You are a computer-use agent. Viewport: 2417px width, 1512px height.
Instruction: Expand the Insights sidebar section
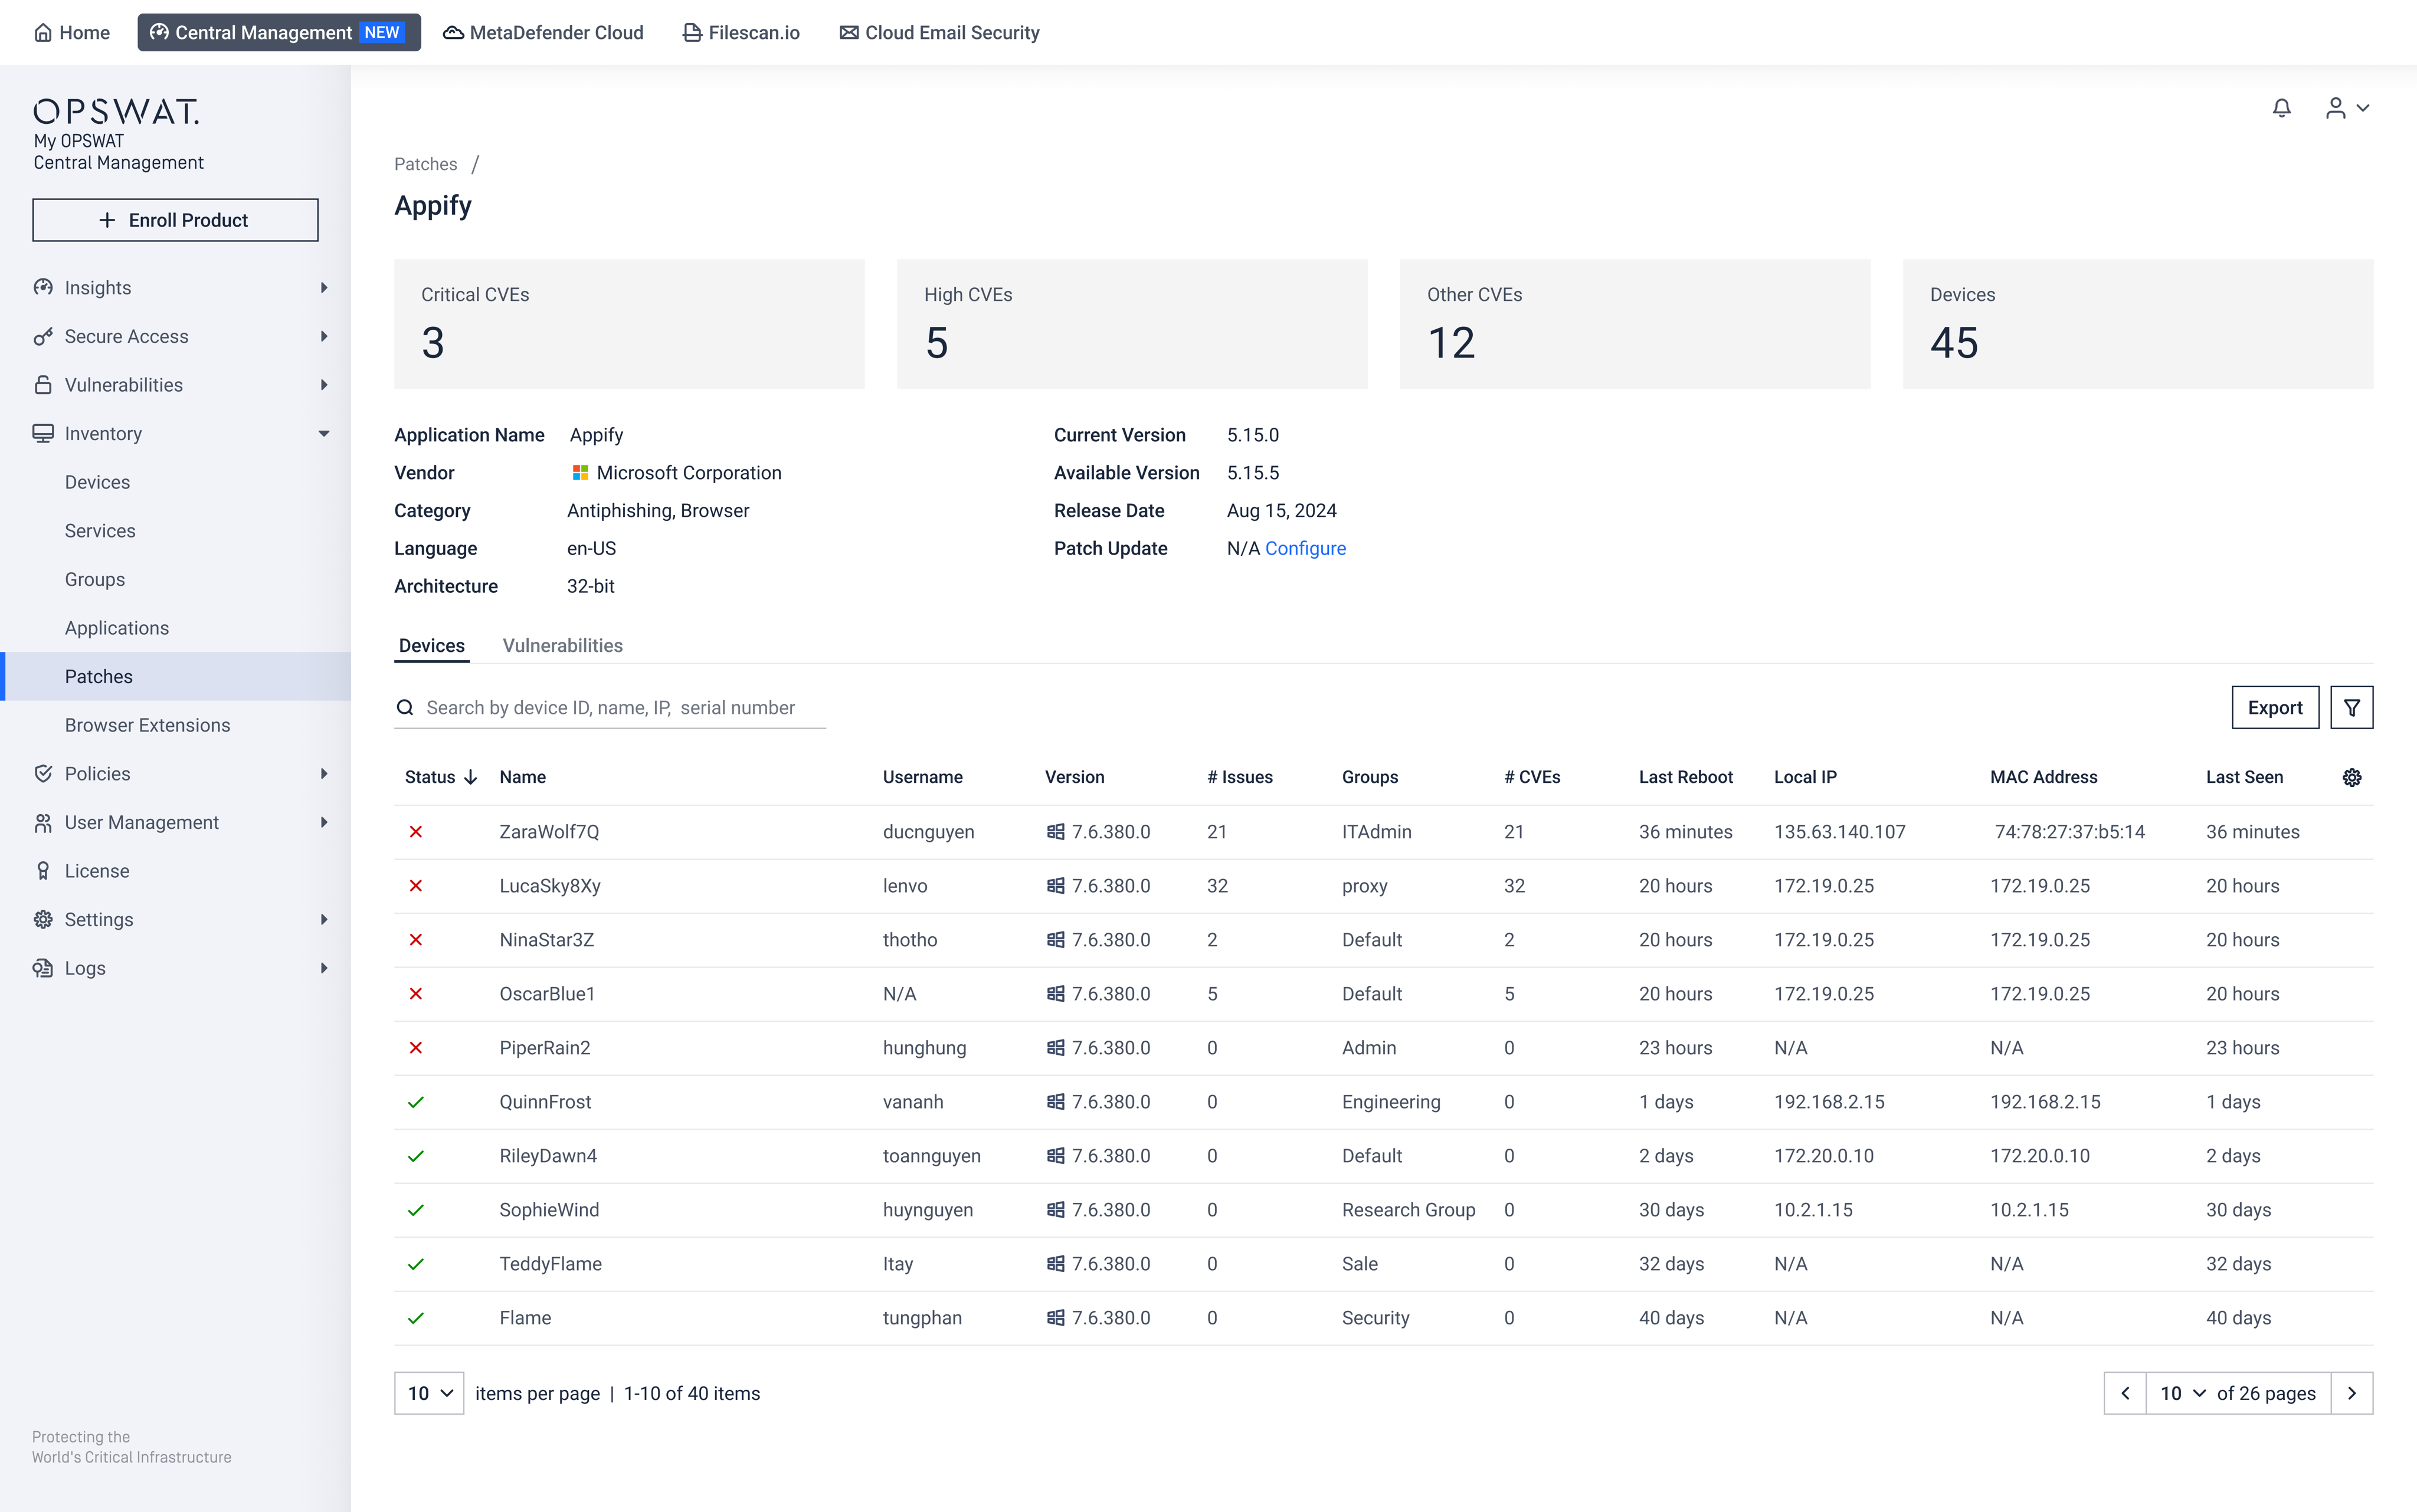(x=324, y=288)
